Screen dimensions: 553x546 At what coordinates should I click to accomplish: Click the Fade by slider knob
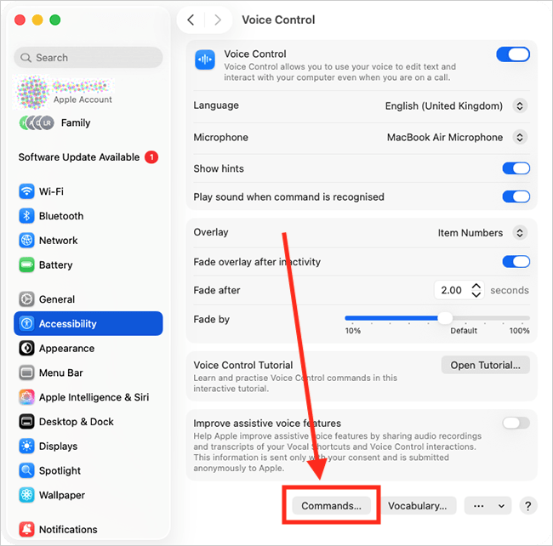click(x=445, y=318)
